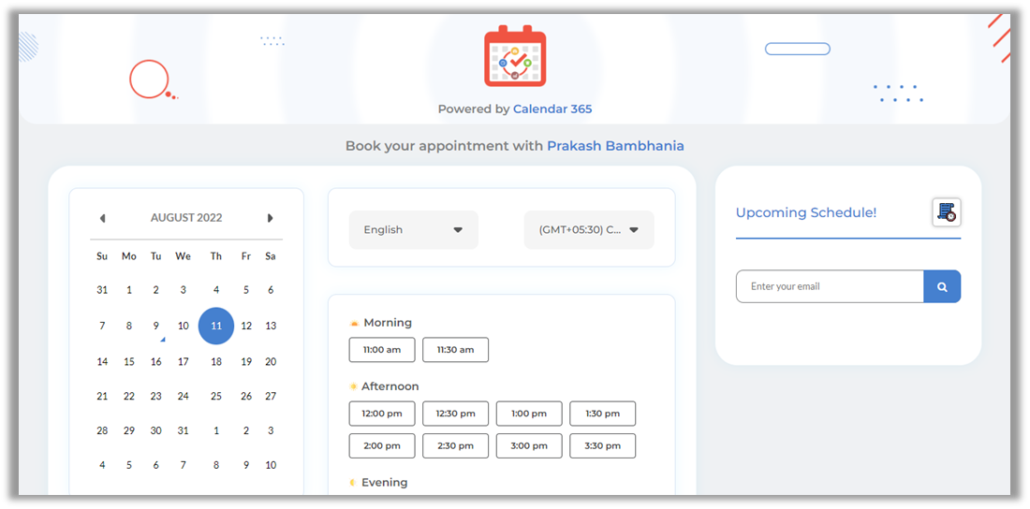Open the GMT+05:30 timezone dropdown
The width and height of the screenshot is (1030, 509).
[588, 230]
